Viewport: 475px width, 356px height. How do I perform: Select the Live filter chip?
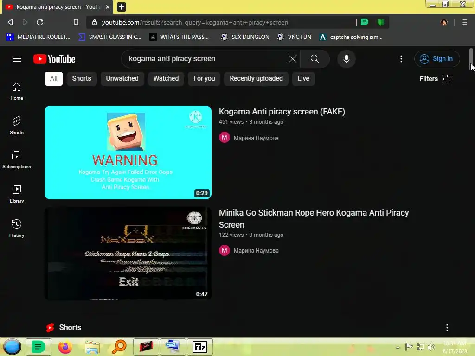click(x=303, y=79)
